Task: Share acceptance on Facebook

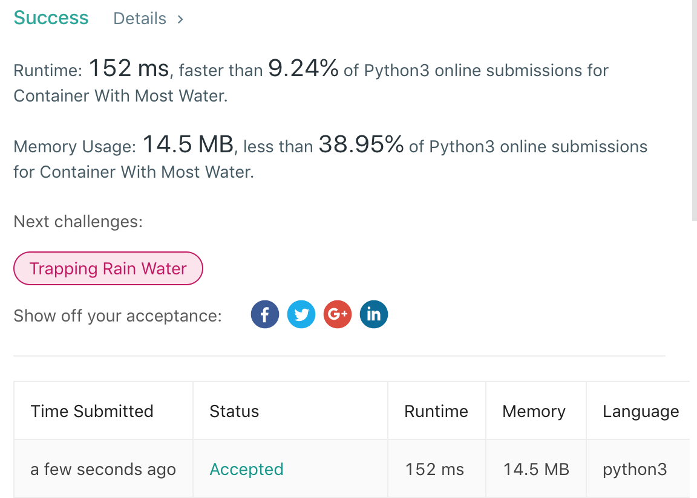Action: pos(265,315)
